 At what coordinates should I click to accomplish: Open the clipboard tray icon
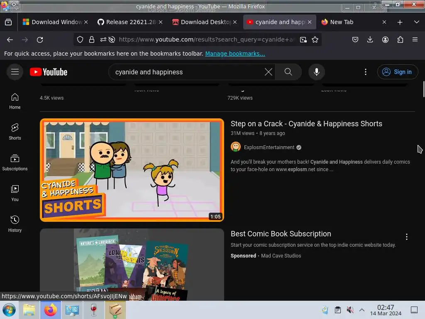(x=338, y=310)
